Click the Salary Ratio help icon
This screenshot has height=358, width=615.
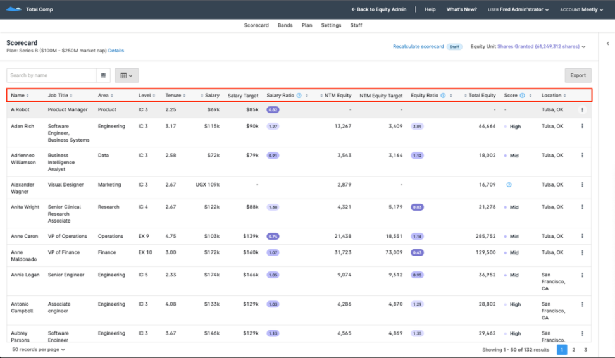(299, 96)
